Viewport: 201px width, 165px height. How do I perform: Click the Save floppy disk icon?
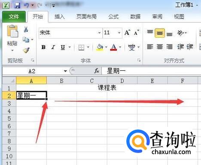(17, 6)
